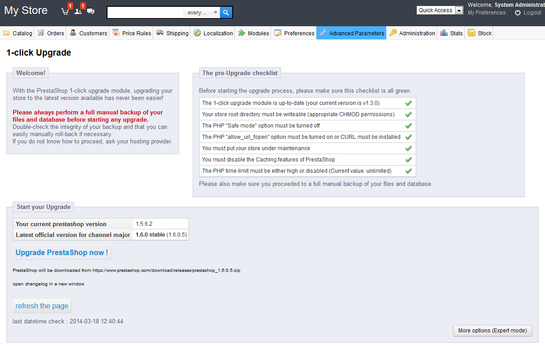Click Upgrade PrestaShop now! button
This screenshot has height=346, width=545.
pos(62,252)
